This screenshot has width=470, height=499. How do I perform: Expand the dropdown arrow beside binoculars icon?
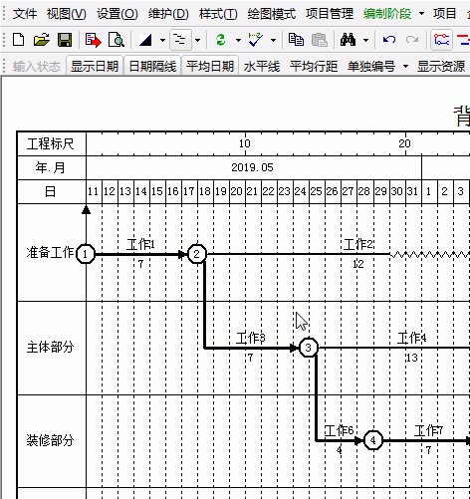click(x=365, y=40)
